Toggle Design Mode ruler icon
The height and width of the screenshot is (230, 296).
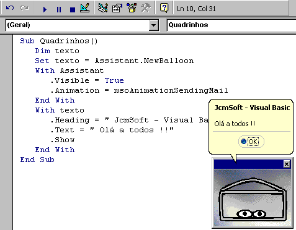click(x=85, y=8)
